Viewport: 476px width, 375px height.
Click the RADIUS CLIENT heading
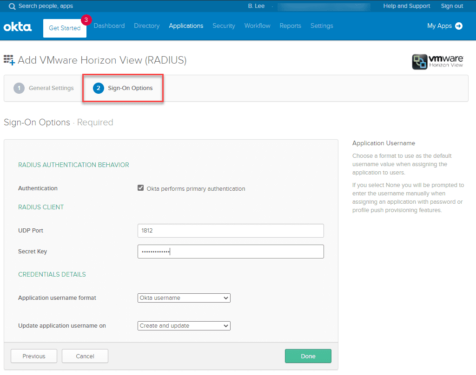[x=41, y=207]
